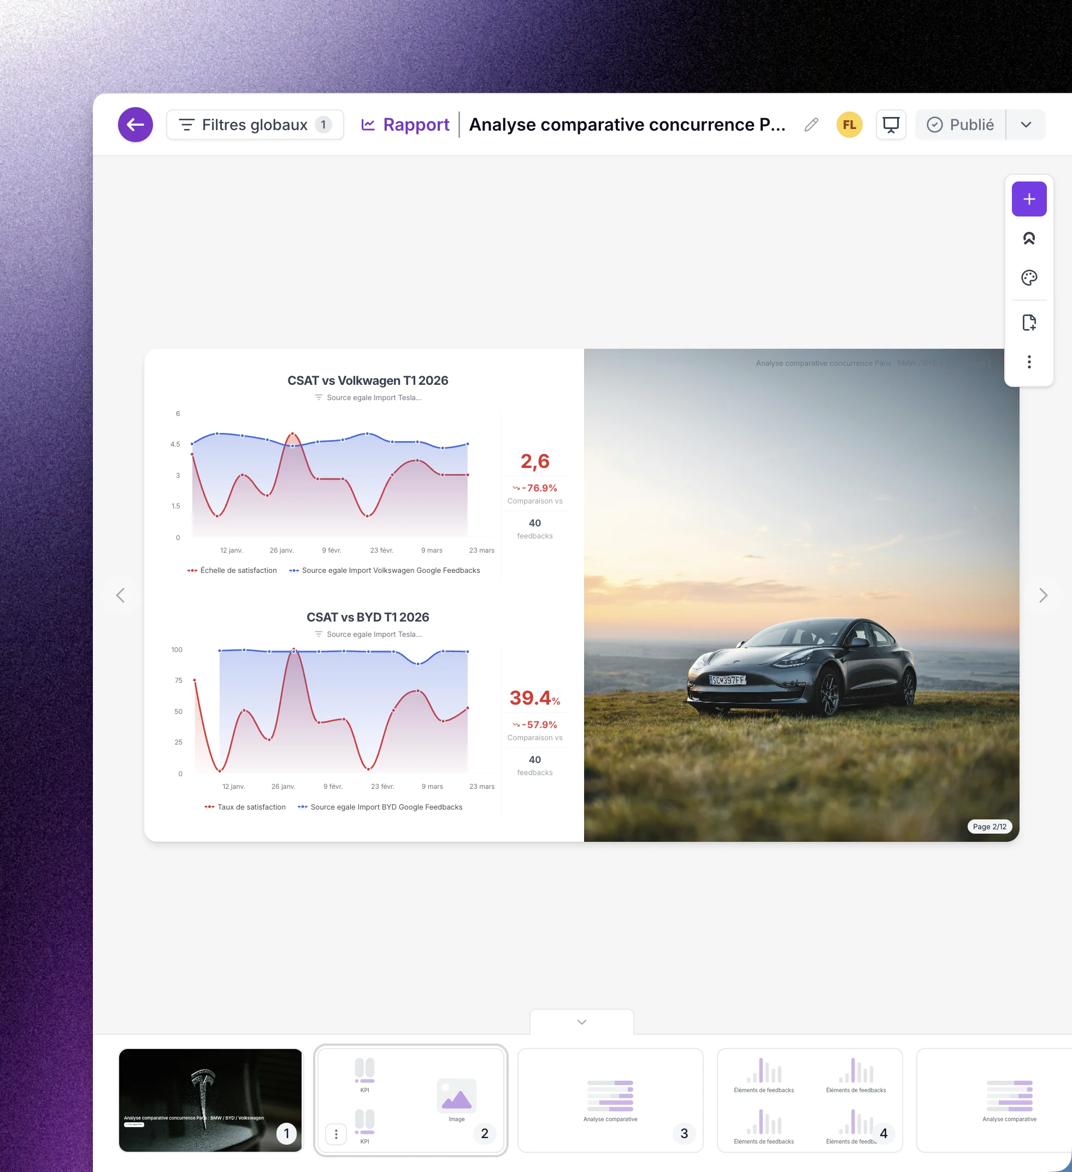Go to previous page with left chevron
This screenshot has height=1172, width=1072.
pos(120,595)
